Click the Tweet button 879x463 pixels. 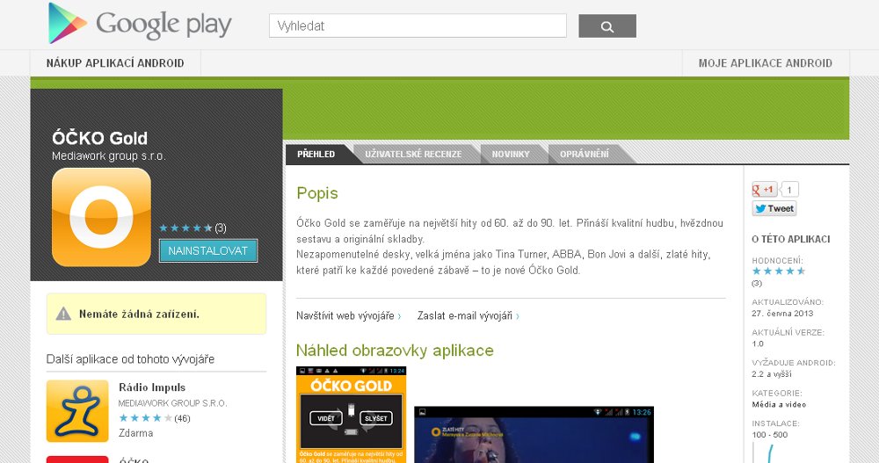tap(774, 208)
